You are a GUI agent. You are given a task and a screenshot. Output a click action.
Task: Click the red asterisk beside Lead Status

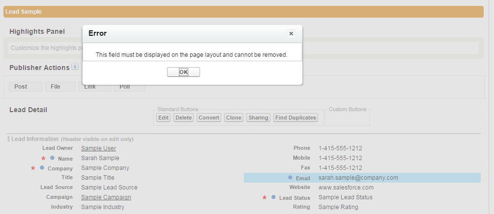[264, 198]
